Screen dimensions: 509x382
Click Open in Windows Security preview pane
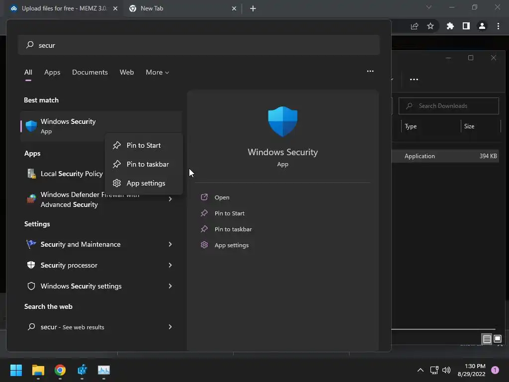point(222,197)
